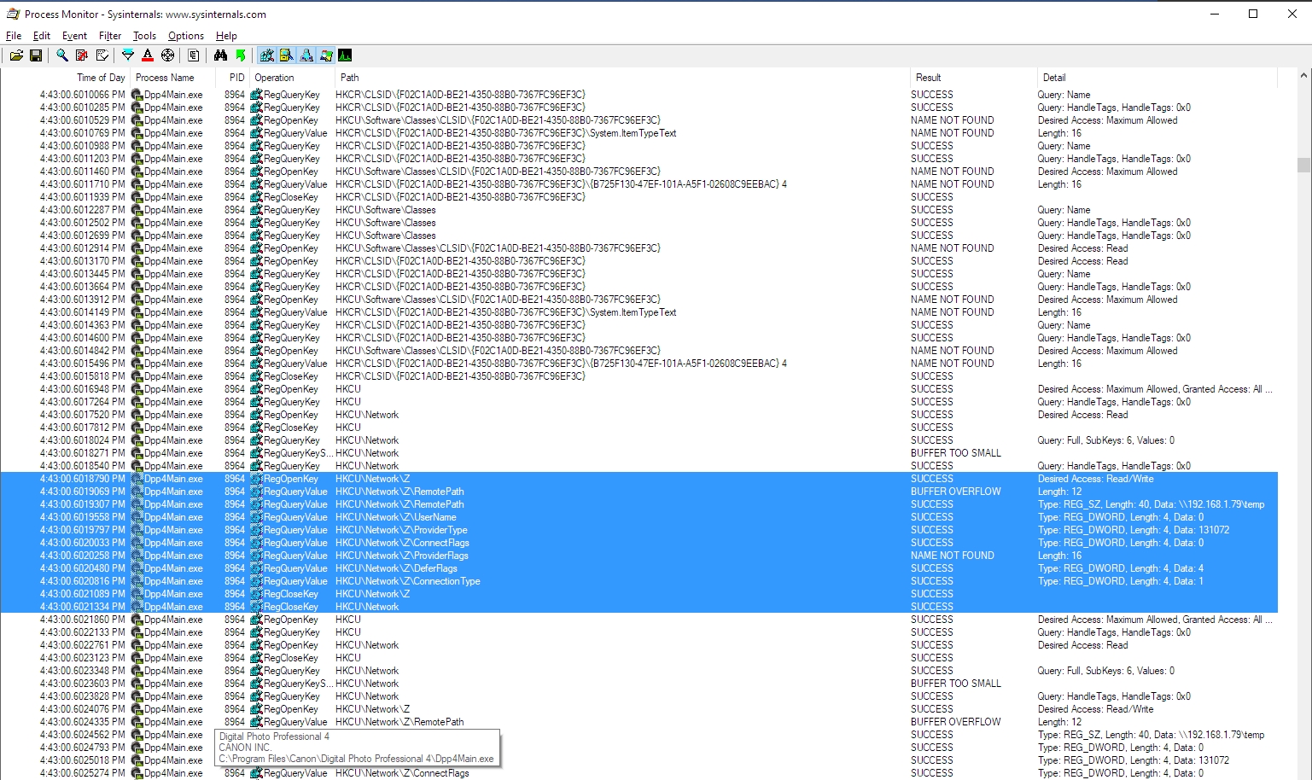Viewport: 1312px width, 780px height.
Task: Toggle Show File System Activity
Action: tap(287, 55)
